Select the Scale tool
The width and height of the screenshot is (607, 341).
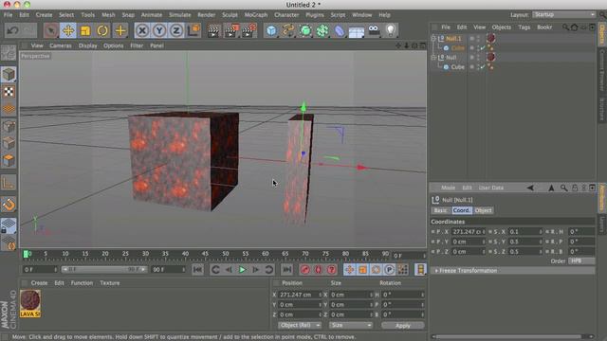(85, 30)
